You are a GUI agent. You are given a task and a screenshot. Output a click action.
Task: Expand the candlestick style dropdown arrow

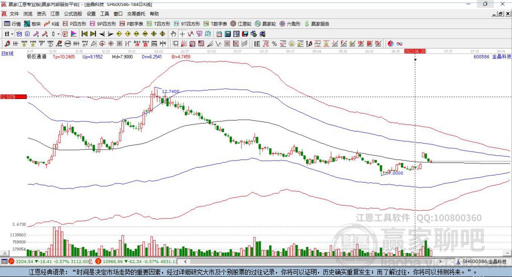(x=58, y=34)
